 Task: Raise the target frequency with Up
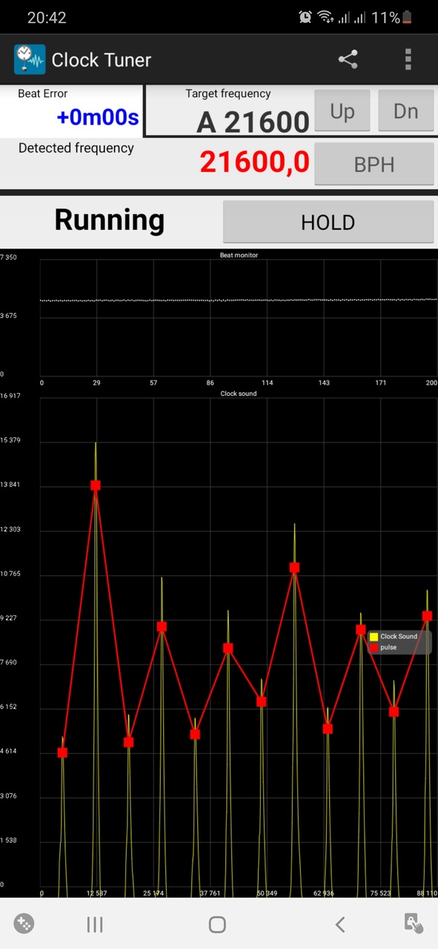[x=342, y=111]
